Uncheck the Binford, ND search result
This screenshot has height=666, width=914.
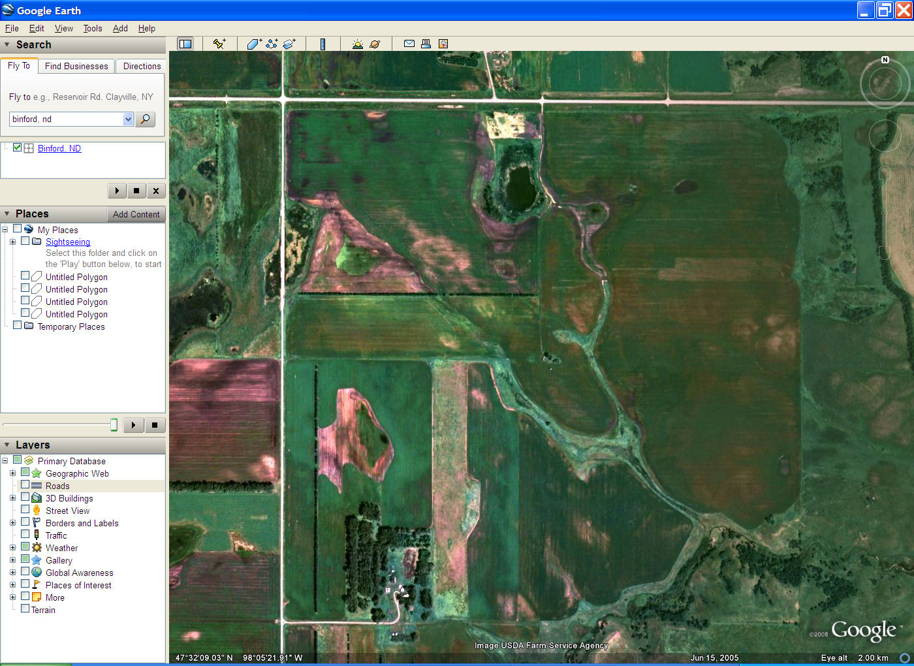click(17, 148)
